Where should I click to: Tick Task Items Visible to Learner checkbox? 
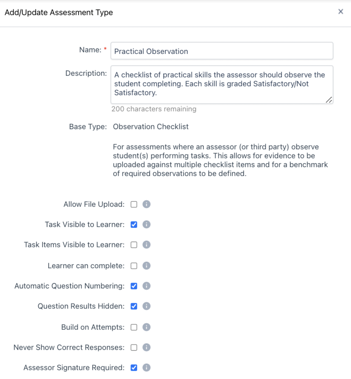[134, 245]
